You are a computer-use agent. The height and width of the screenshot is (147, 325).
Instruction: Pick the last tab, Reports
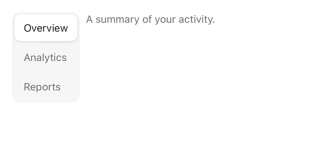coord(45,87)
